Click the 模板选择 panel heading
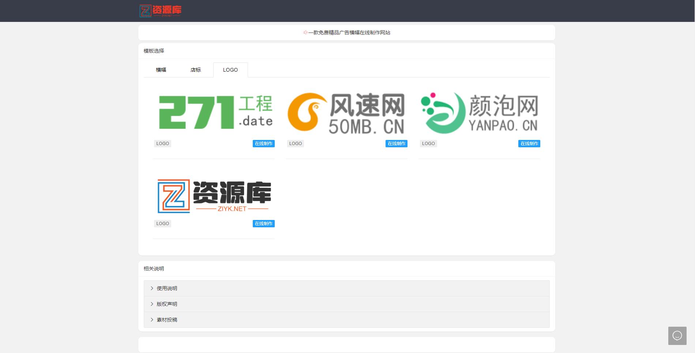 (154, 51)
